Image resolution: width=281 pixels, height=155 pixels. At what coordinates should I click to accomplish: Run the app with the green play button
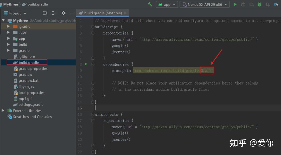[235, 4]
